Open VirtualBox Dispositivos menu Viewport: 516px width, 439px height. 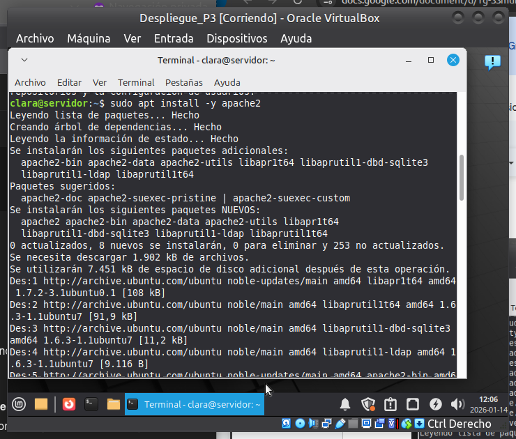236,38
